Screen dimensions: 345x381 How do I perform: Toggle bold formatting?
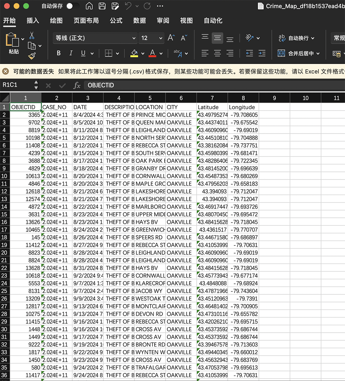59,53
